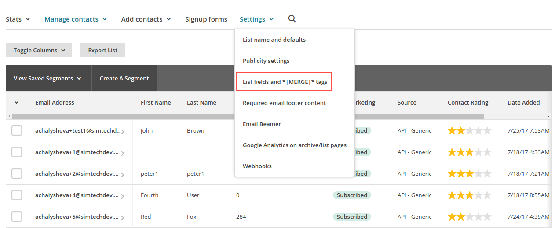Click Create A Segment
Viewport: 555px width, 228px height.
click(x=124, y=78)
